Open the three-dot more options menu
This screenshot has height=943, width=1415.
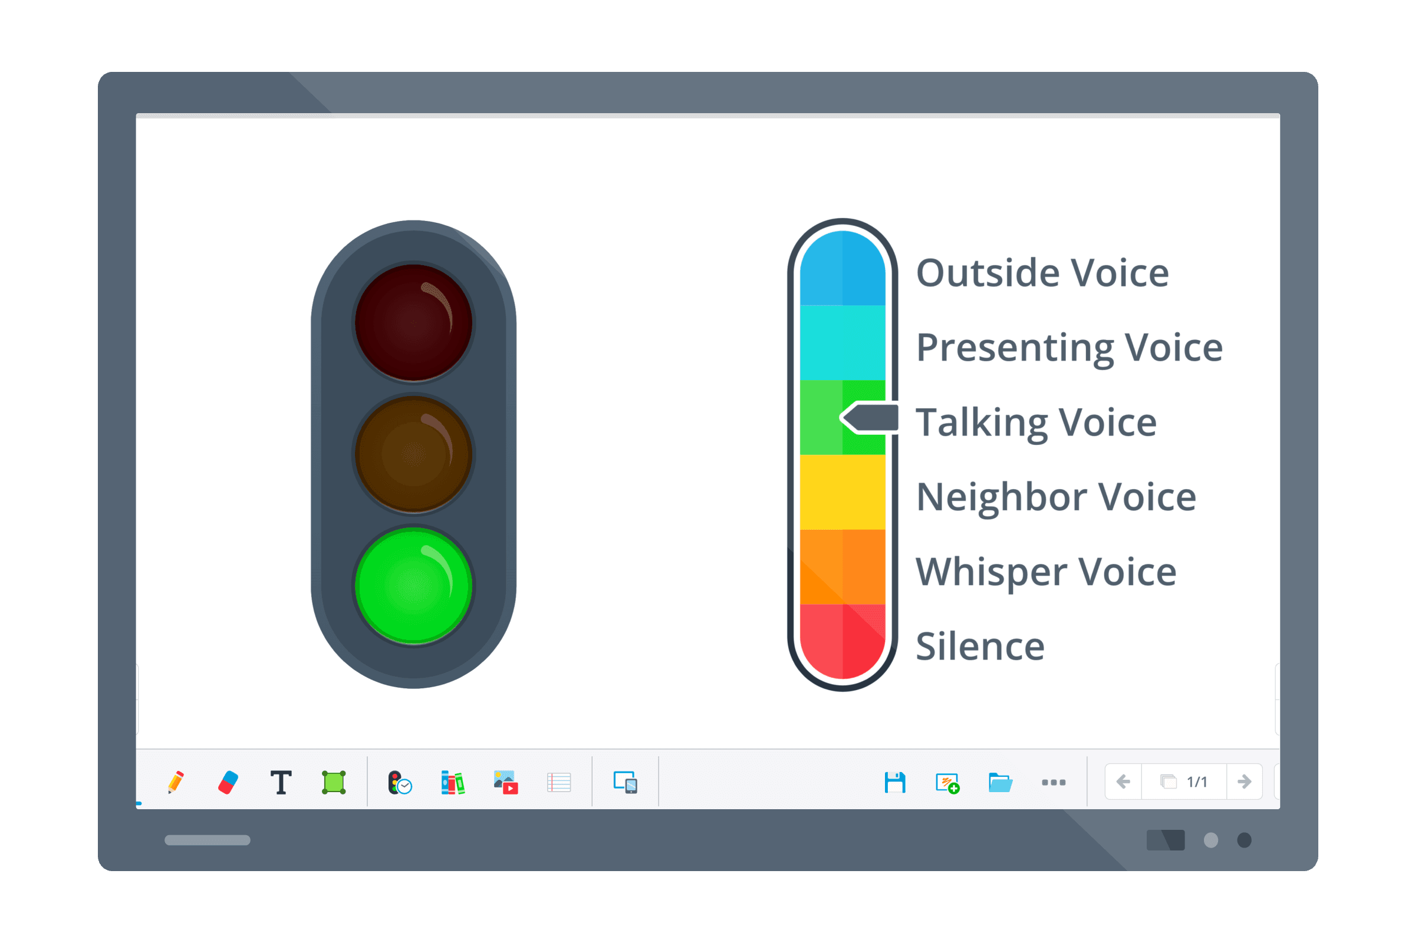(1054, 783)
